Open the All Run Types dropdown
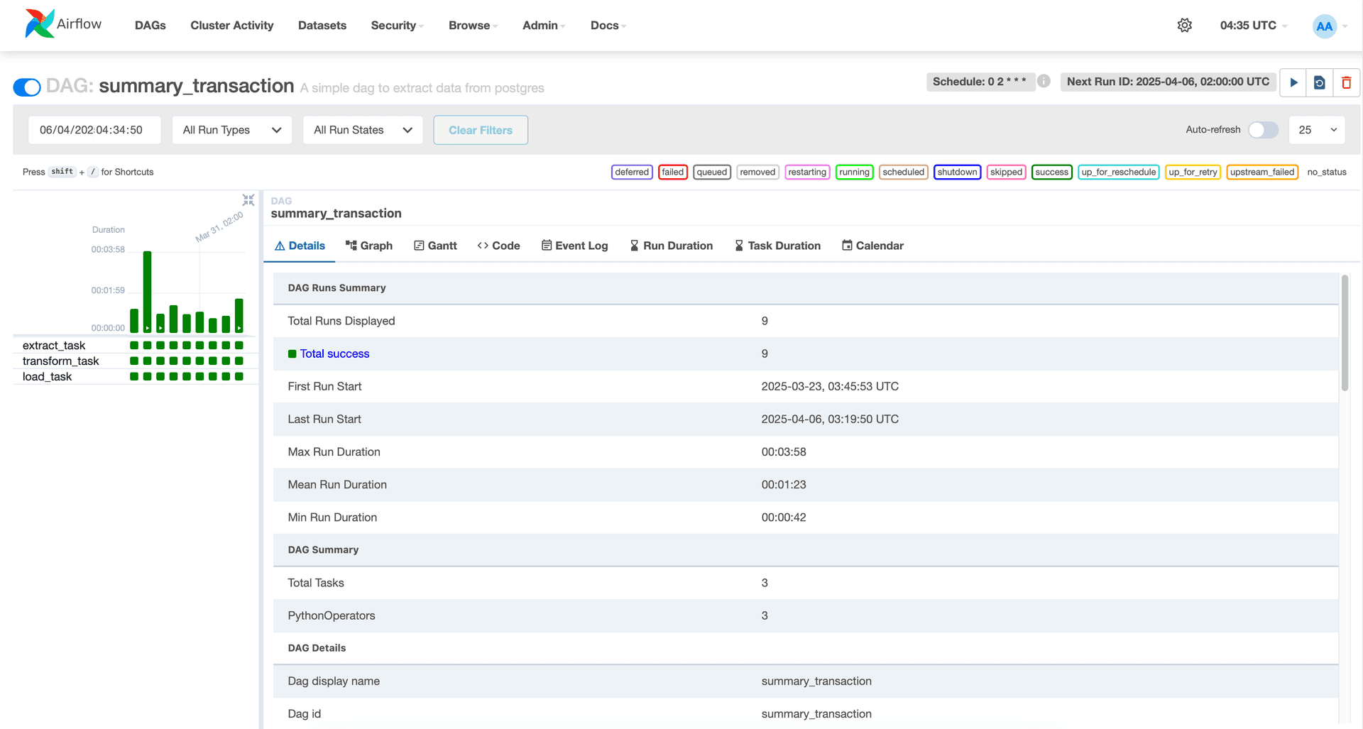 [x=231, y=130]
